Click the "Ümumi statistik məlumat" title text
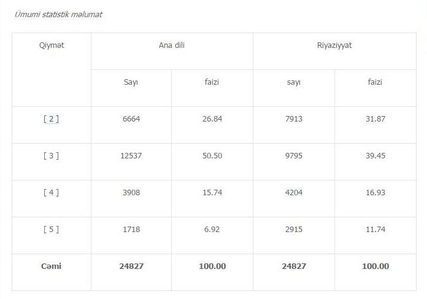The image size is (427, 299). [58, 14]
